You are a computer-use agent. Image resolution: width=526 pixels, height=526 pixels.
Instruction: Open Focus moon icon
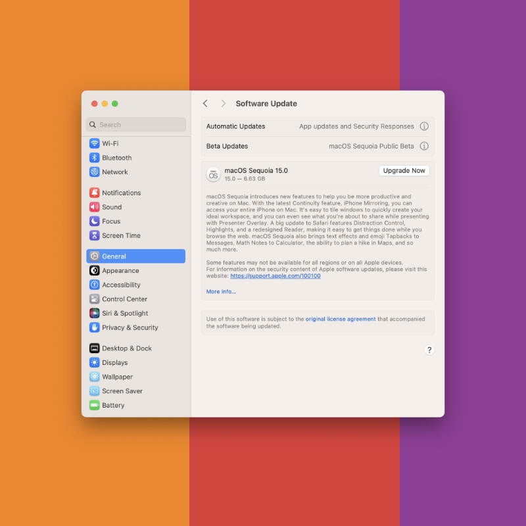(x=95, y=222)
